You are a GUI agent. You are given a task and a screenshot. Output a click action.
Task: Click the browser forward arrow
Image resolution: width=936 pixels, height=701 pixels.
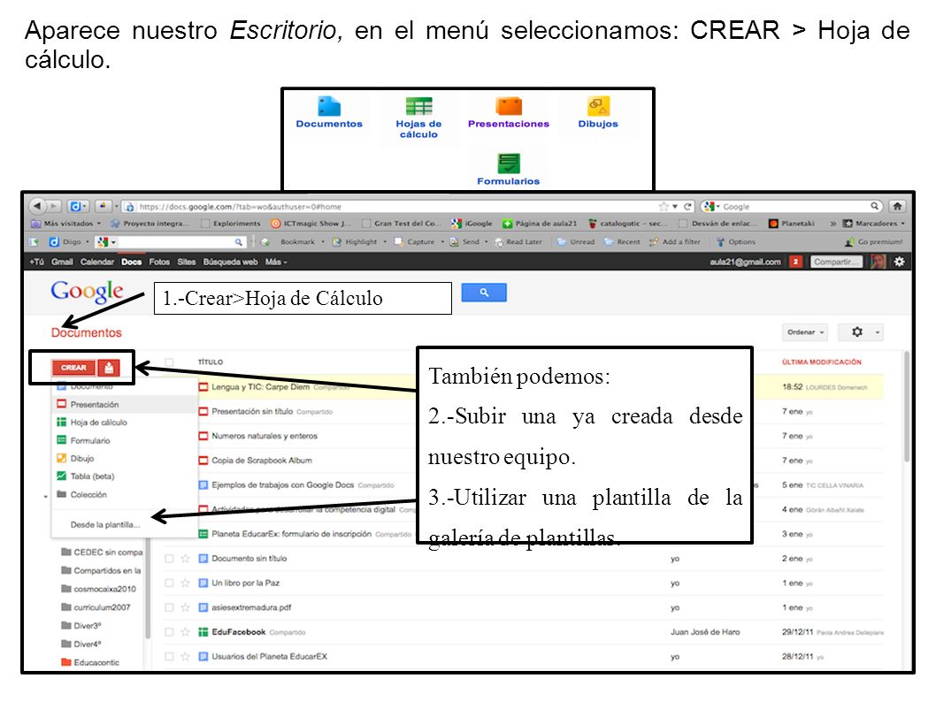(x=54, y=206)
